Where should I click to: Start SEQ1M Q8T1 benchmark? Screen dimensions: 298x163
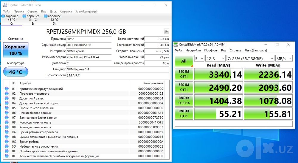pyautogui.click(x=184, y=74)
